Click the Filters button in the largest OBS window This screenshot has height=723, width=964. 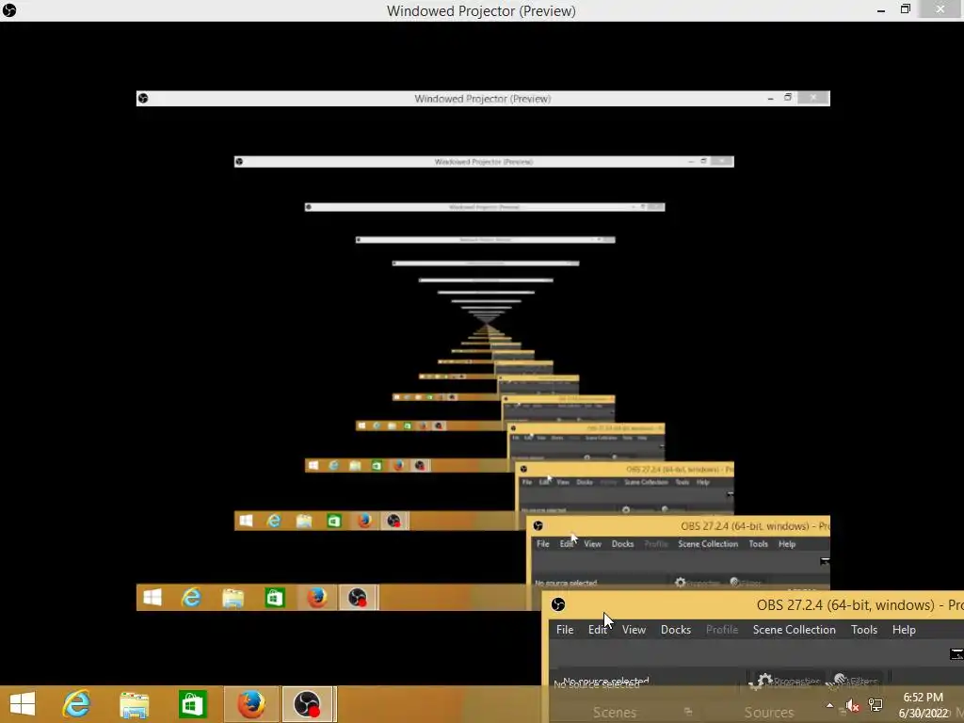point(855,680)
